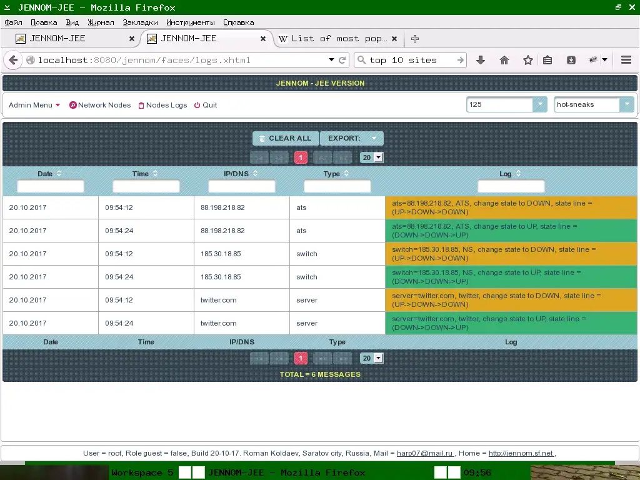Viewport: 640px width, 480px height.
Task: Close the Wikipedia List of most pop tab
Action: [x=394, y=39]
